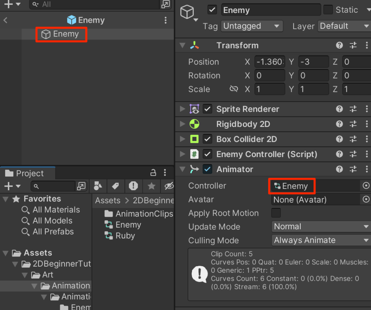
Task: Open the Transform component options menu
Action: (x=367, y=45)
